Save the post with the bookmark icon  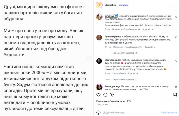[x=175, y=95]
